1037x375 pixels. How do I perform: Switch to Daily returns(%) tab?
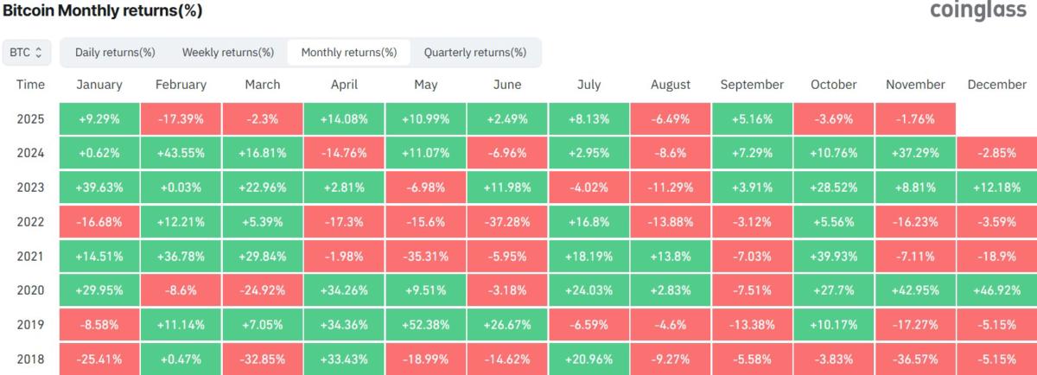[115, 53]
